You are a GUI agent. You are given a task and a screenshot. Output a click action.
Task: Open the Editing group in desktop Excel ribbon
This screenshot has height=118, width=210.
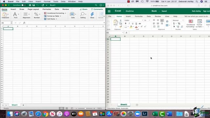[x=83, y=15]
